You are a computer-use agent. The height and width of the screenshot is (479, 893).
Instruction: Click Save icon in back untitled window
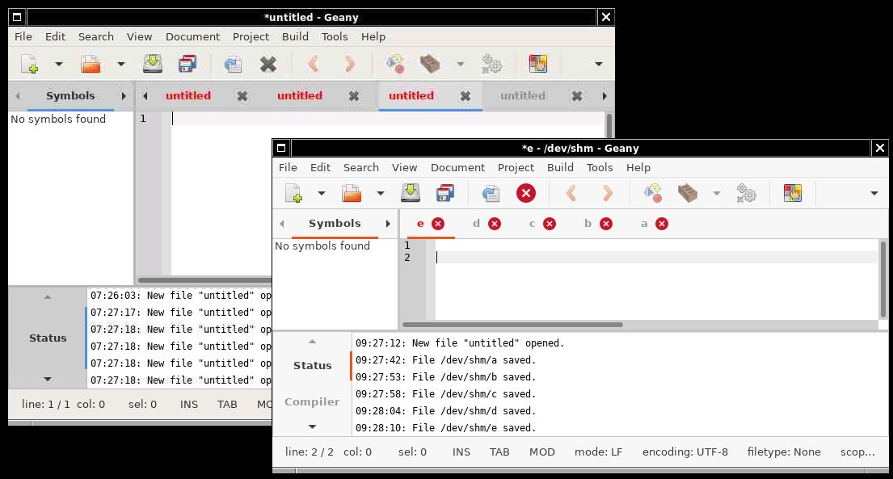coord(152,64)
